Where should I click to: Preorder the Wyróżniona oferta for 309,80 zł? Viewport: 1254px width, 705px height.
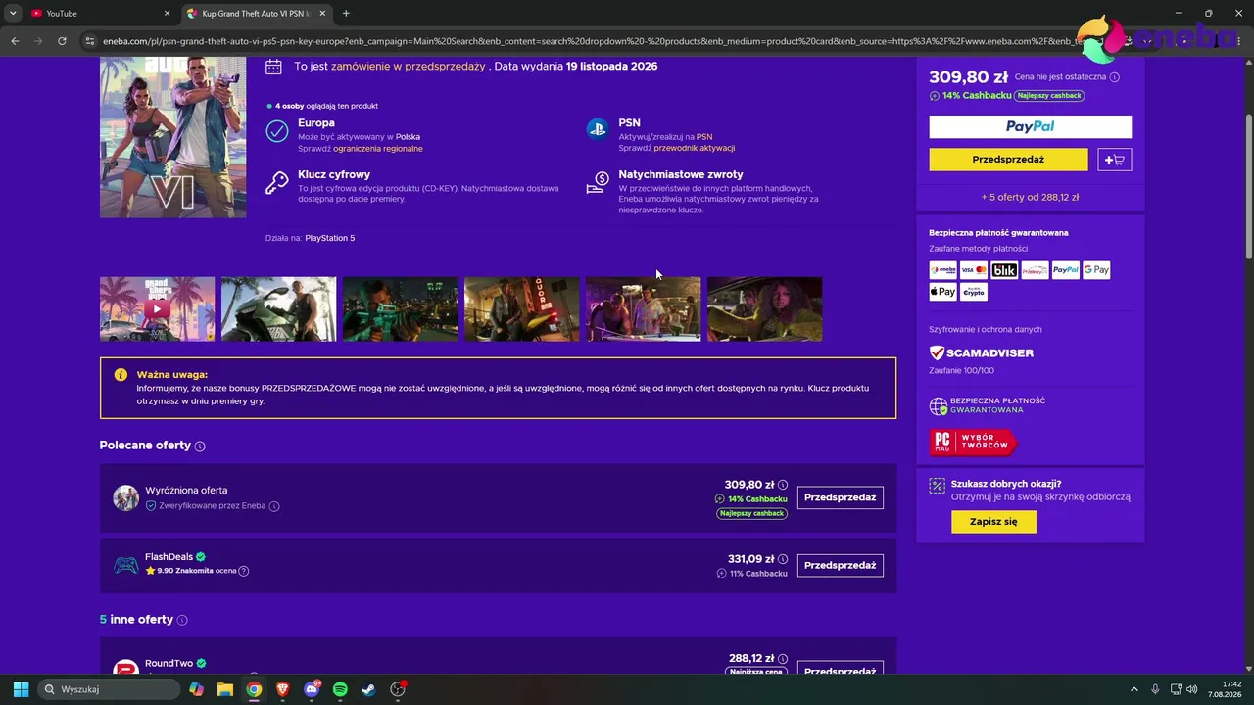840,497
